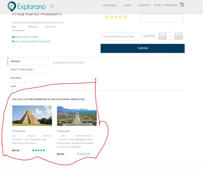Switch to the What's Included tab
The height and width of the screenshot is (170, 203).
(x=22, y=69)
